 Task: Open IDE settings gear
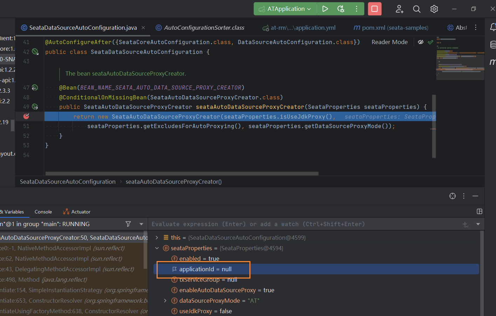tap(434, 9)
